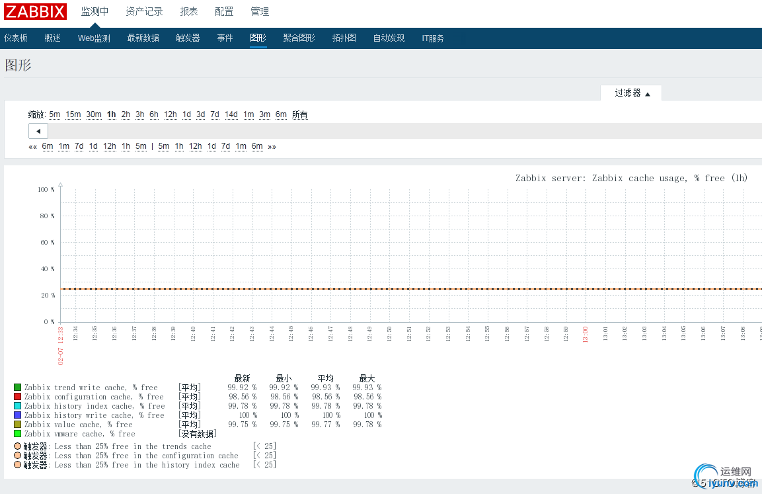
Task: Set 缩放 zoom to 3h
Action: coord(140,115)
